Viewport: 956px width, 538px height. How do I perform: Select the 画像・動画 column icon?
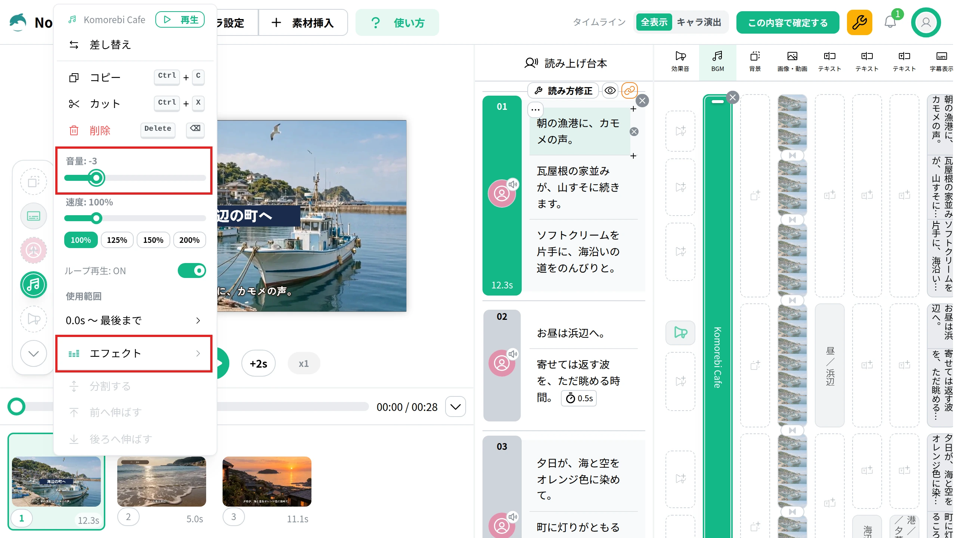tap(792, 62)
